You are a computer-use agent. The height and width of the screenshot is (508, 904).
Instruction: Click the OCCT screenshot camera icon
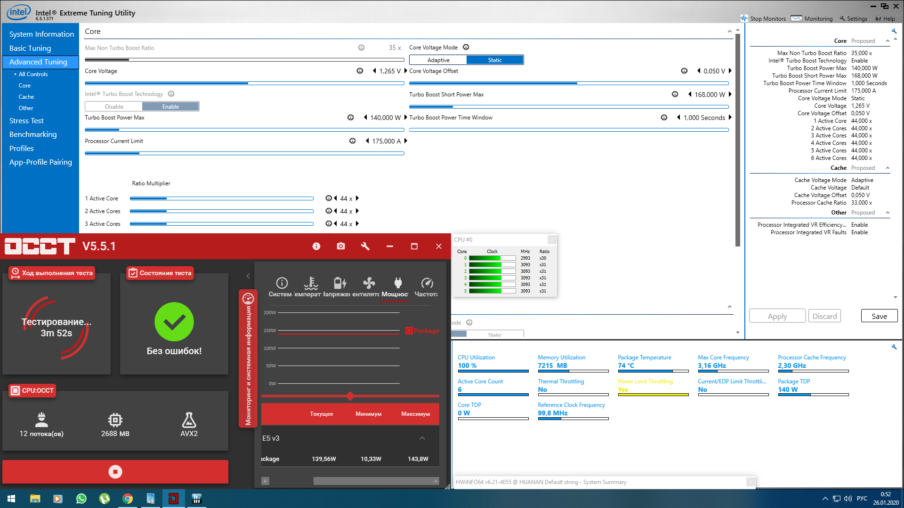(341, 246)
